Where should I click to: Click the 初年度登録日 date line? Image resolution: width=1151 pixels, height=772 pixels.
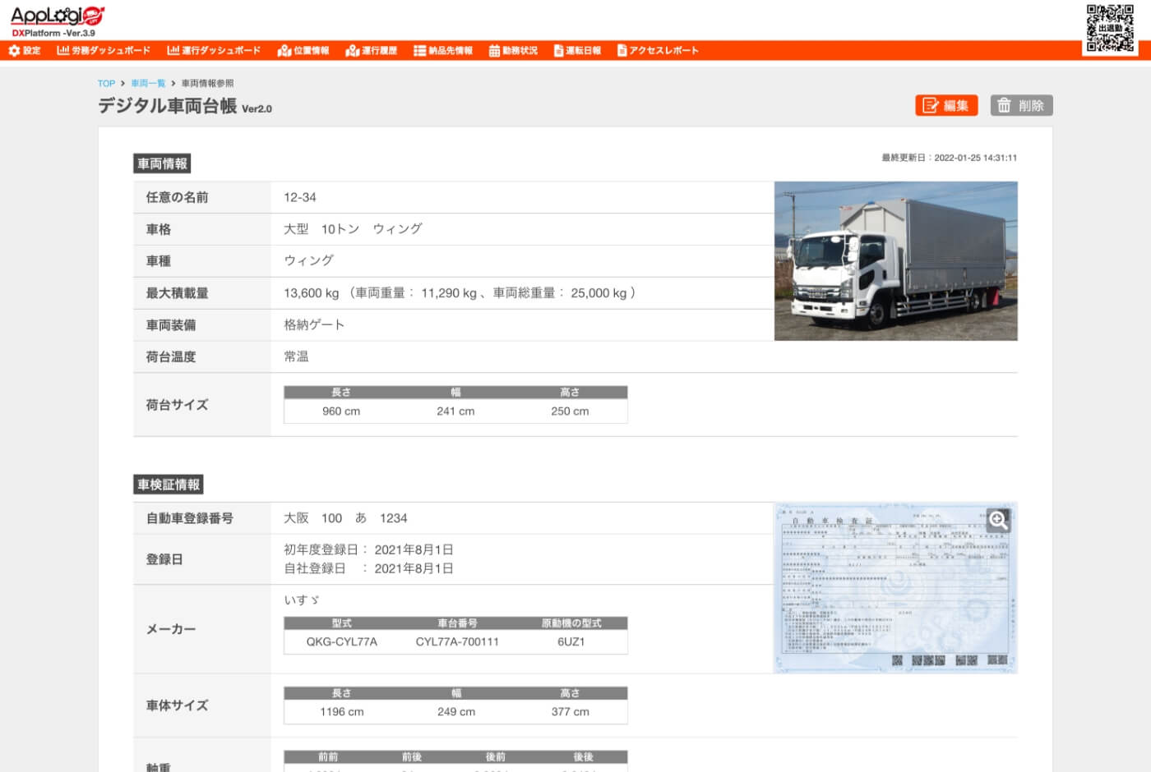[368, 550]
